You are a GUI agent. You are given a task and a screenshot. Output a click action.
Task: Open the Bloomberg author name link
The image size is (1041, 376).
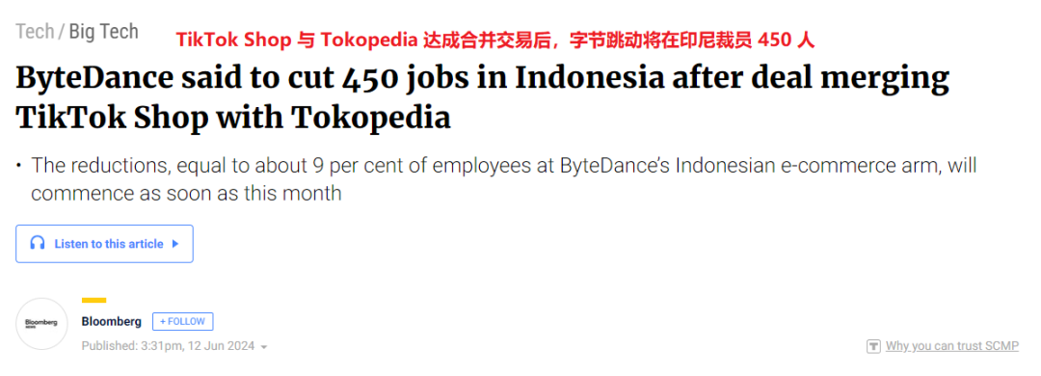[x=112, y=321]
